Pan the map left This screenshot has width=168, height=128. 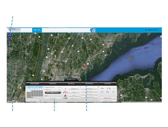point(8,36)
